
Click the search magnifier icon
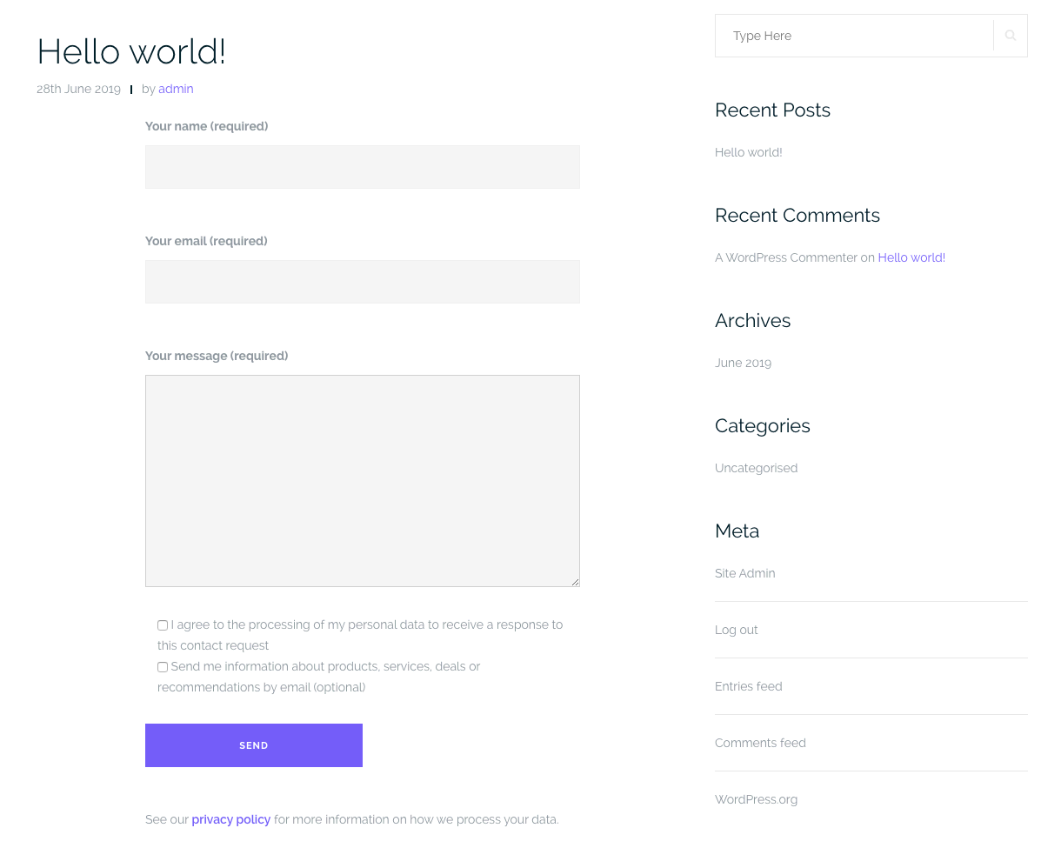tap(1009, 35)
